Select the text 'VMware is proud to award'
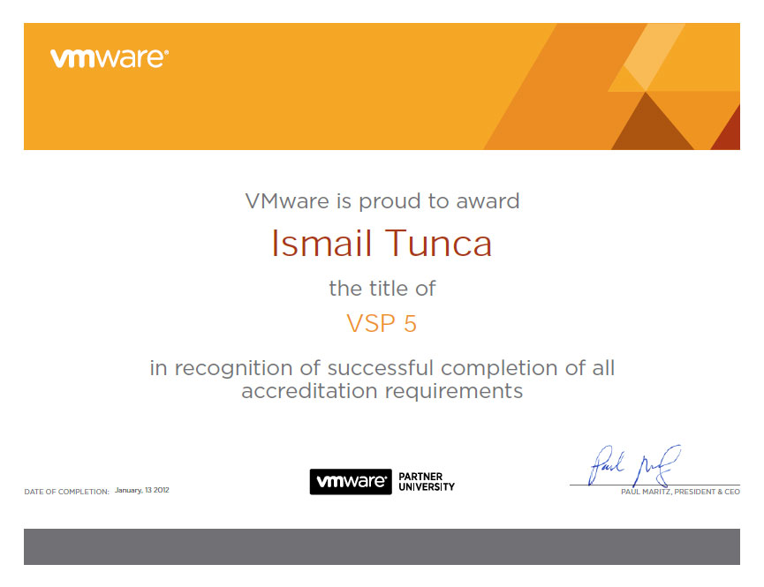 point(382,201)
